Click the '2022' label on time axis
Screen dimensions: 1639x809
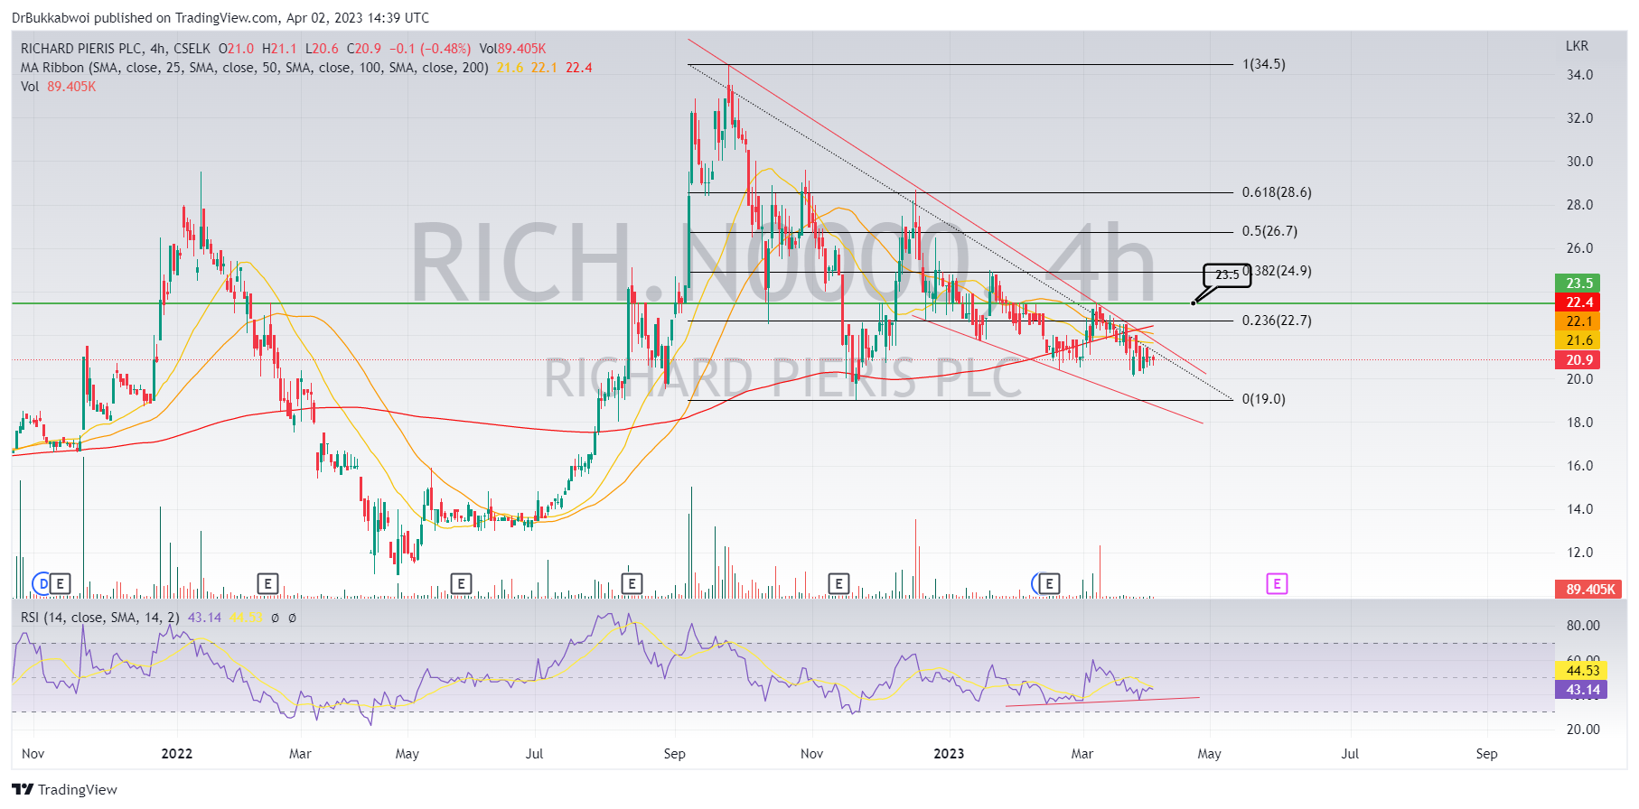(176, 754)
